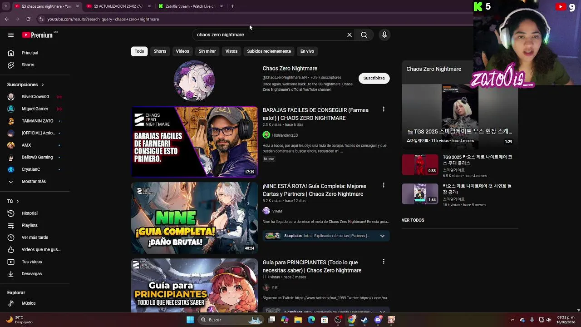The image size is (581, 327).
Task: Play the Barajas Faciles de Farmear thumbnail
Action: point(194,142)
